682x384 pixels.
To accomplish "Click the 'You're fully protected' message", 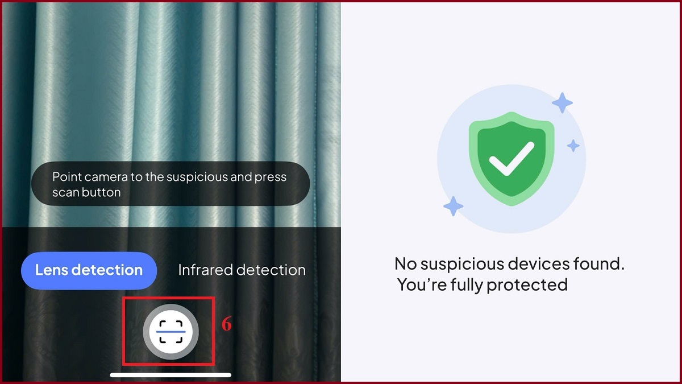I will click(x=482, y=284).
